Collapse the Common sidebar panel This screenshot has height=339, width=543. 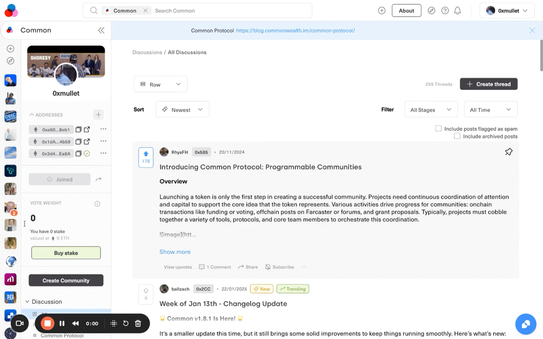101,30
